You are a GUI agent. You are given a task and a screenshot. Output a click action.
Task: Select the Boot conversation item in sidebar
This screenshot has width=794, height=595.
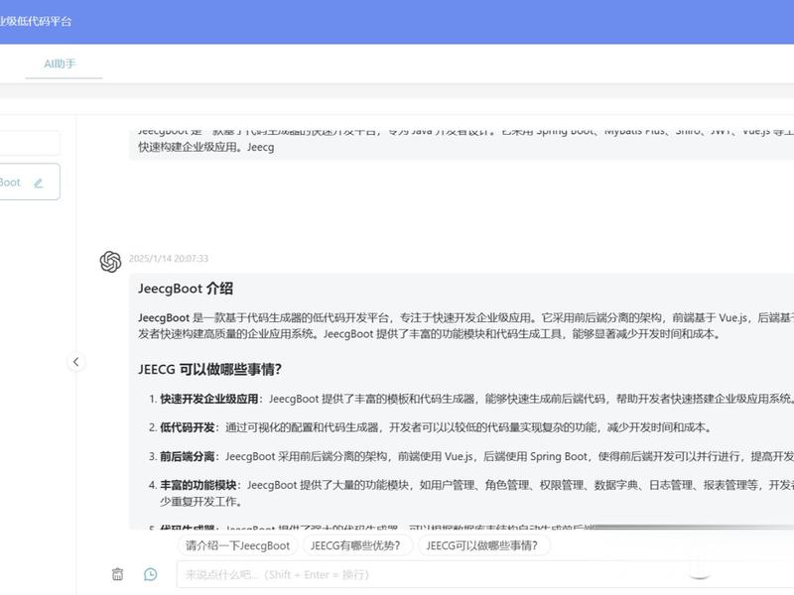[28, 181]
